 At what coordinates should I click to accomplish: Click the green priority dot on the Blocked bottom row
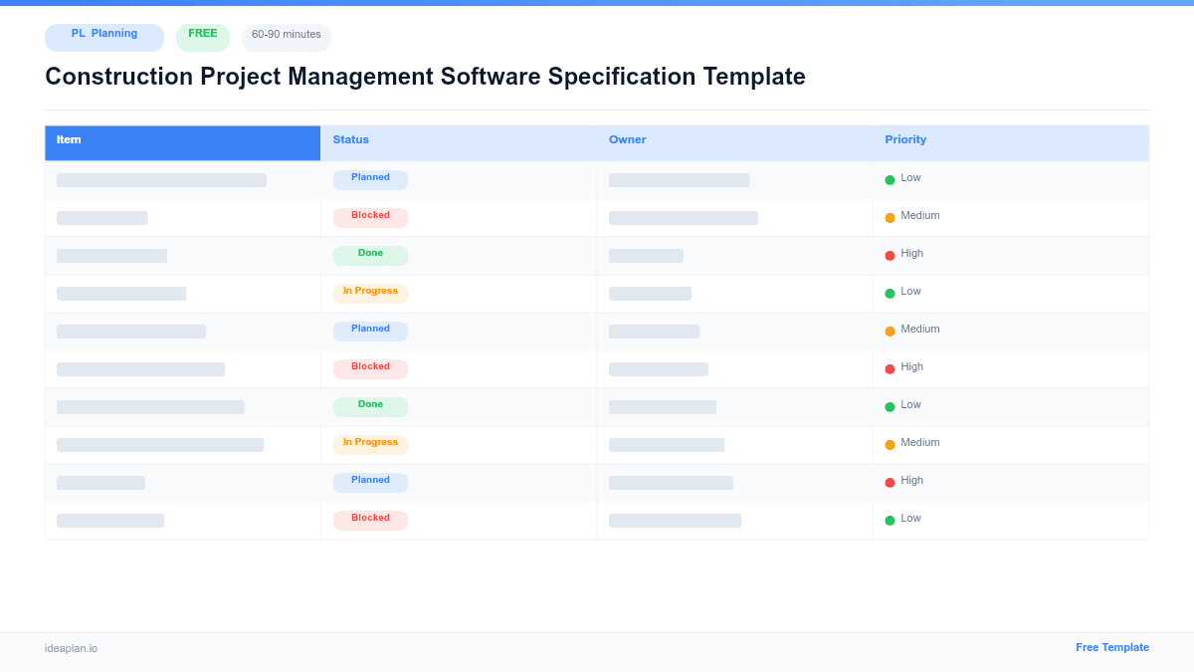tap(889, 519)
